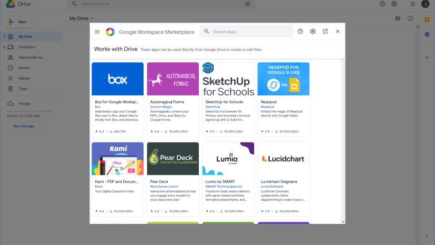The height and width of the screenshot is (245, 435).
Task: Open Storage in Drive sidebar
Action: pyautogui.click(x=24, y=103)
